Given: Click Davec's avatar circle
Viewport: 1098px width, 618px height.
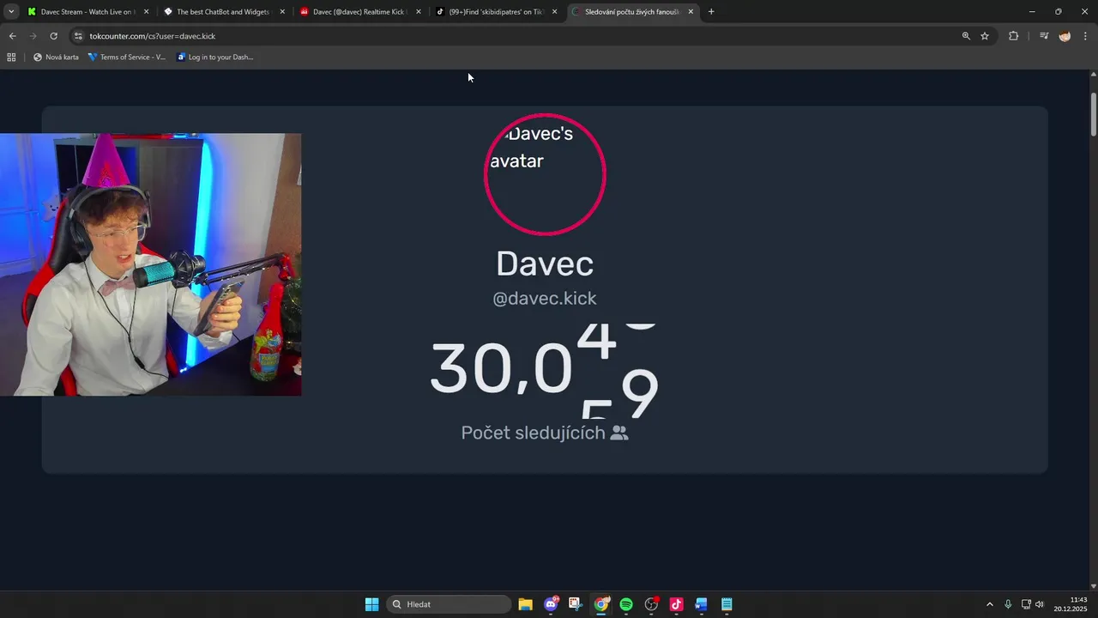Looking at the screenshot, I should click(545, 174).
